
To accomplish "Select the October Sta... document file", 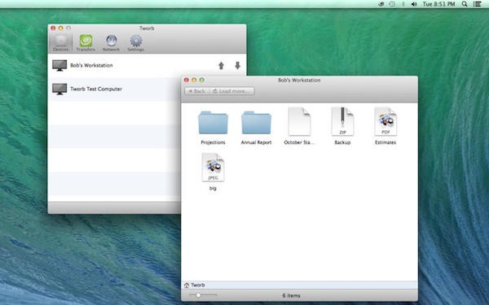I will tap(299, 126).
